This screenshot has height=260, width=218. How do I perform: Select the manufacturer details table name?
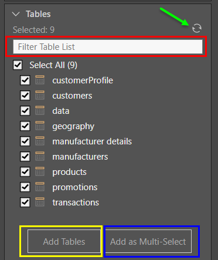92,141
